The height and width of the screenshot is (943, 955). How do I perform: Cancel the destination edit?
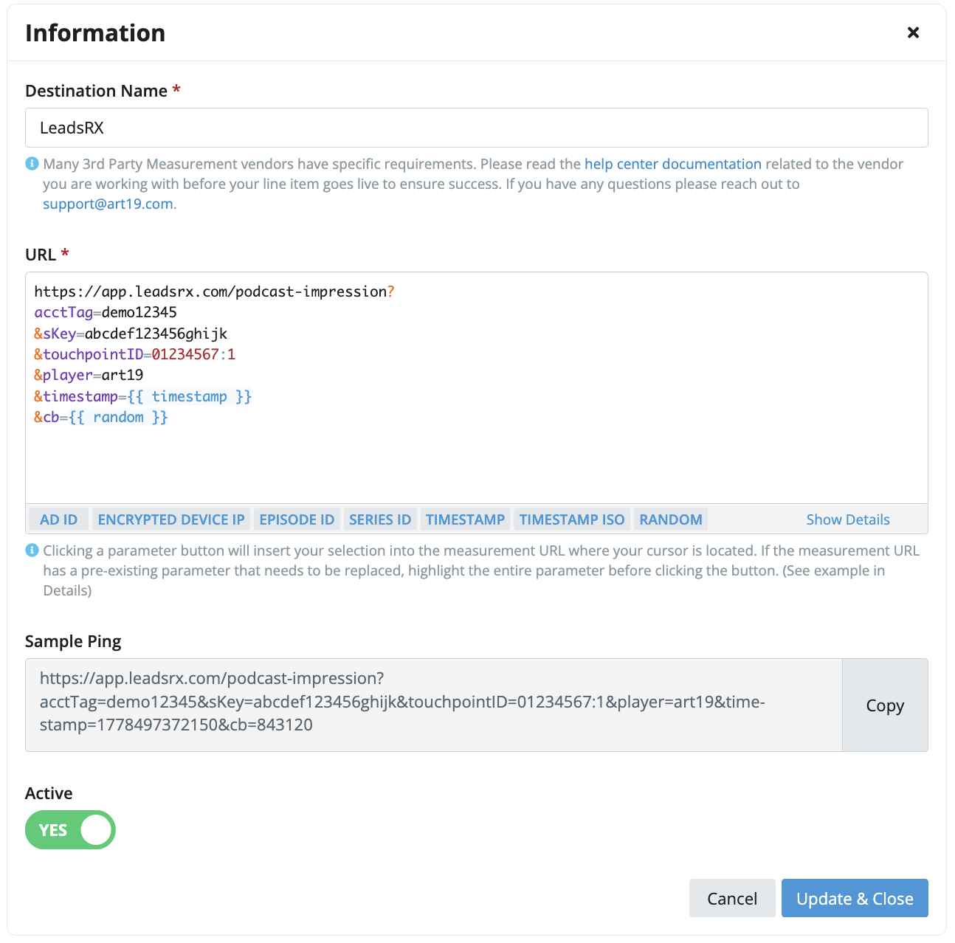point(732,898)
